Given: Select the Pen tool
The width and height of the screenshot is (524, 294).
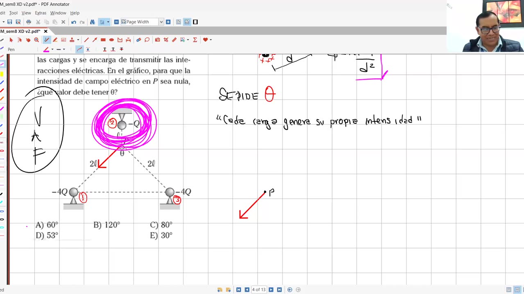Looking at the screenshot, I should [x=47, y=40].
